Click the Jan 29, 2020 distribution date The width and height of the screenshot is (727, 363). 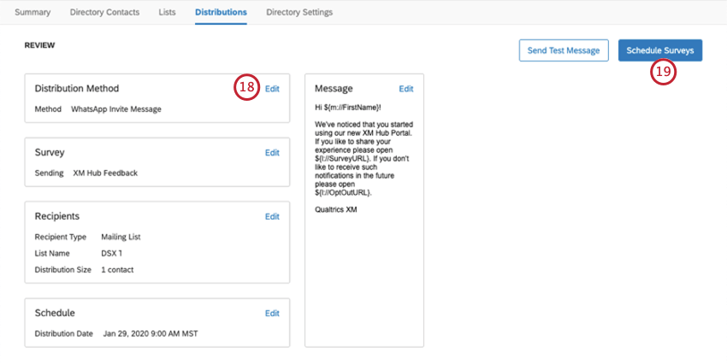coord(151,333)
